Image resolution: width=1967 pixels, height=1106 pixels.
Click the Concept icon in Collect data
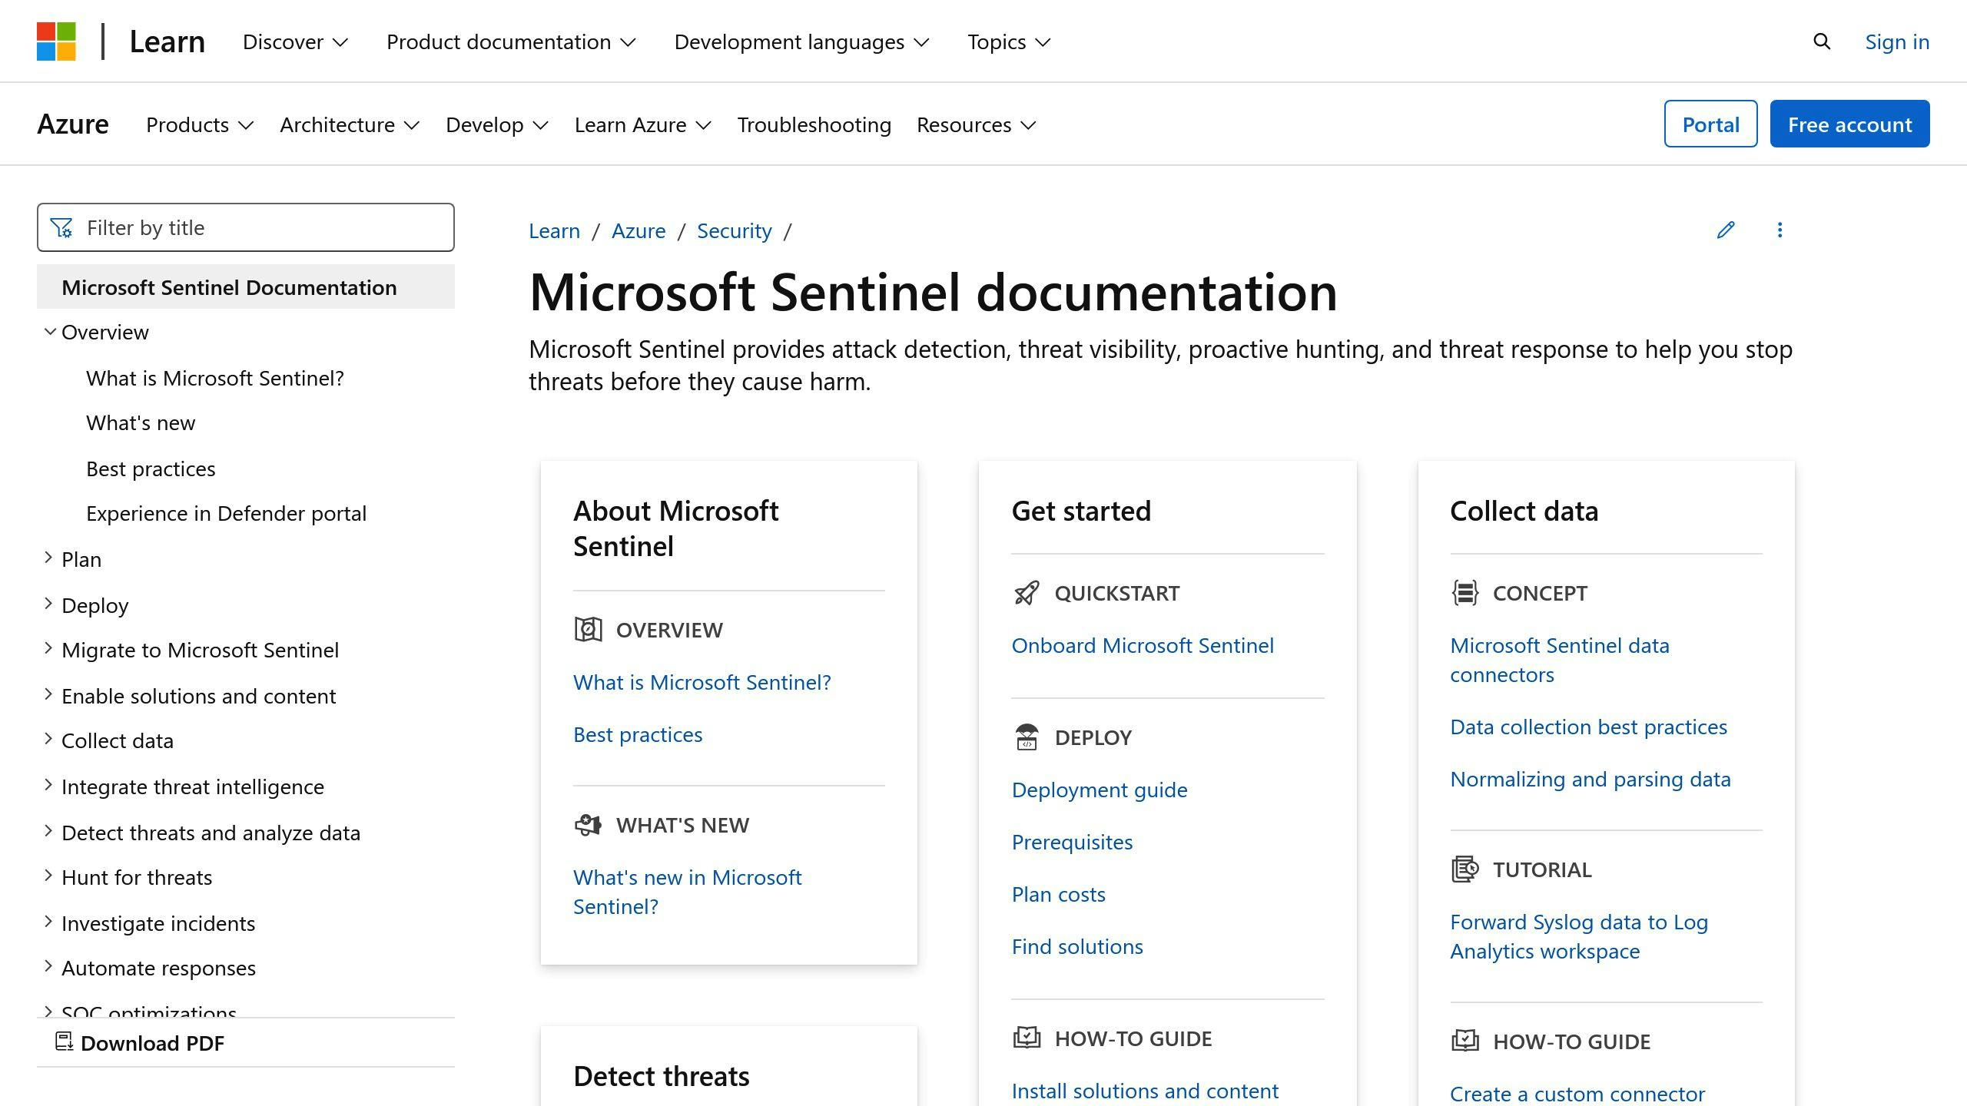tap(1464, 593)
